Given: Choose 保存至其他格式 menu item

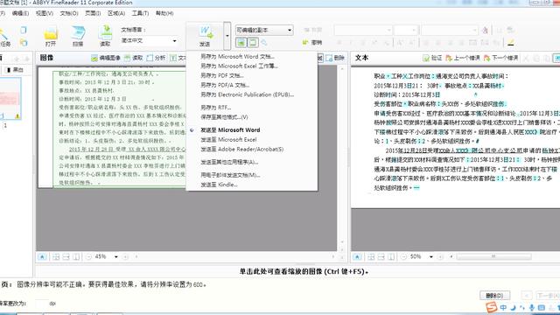Looking at the screenshot, I should tap(224, 117).
